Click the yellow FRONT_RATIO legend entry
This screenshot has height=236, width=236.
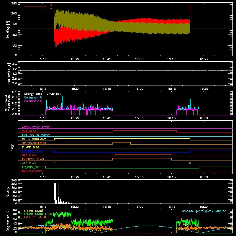(34, 211)
